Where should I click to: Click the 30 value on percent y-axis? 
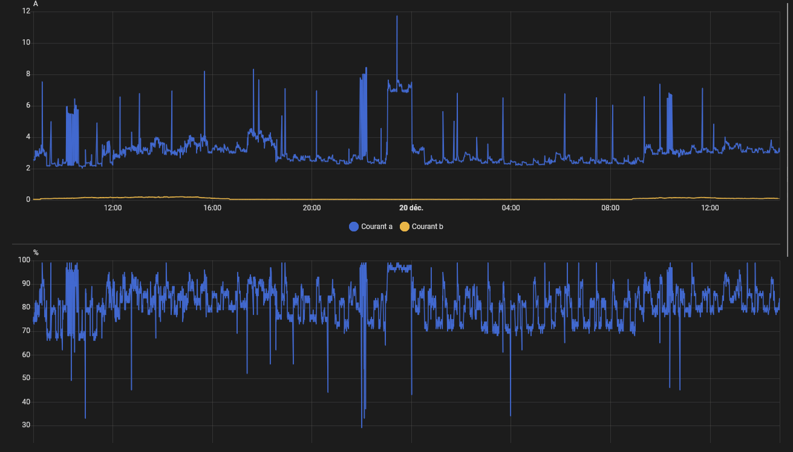(26, 425)
